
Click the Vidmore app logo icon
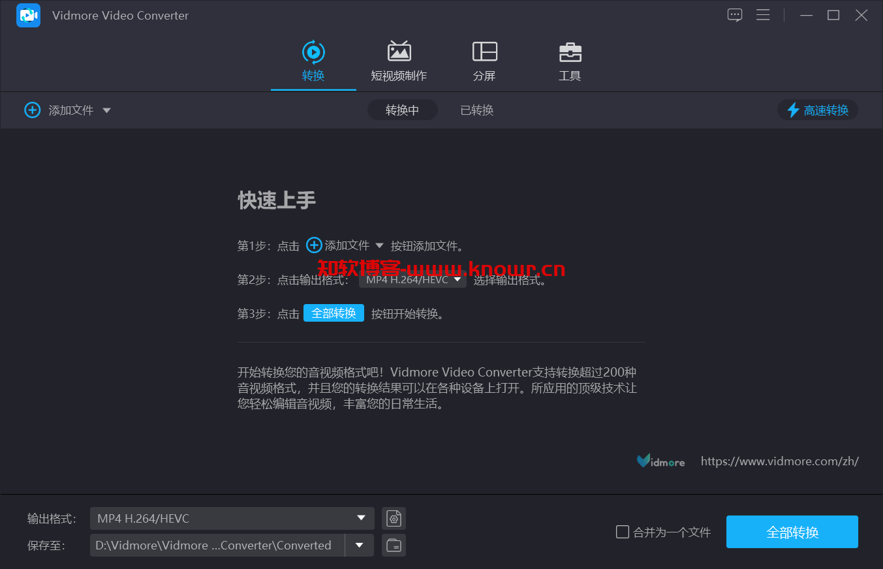pyautogui.click(x=28, y=15)
